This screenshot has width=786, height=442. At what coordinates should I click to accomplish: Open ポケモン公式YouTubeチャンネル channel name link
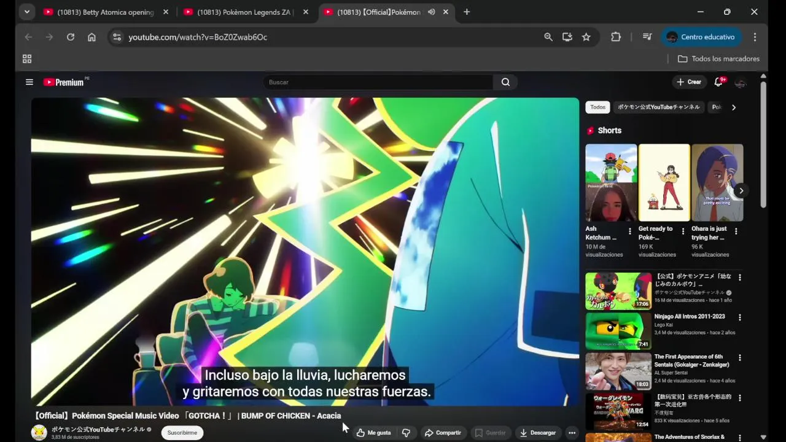pyautogui.click(x=98, y=429)
